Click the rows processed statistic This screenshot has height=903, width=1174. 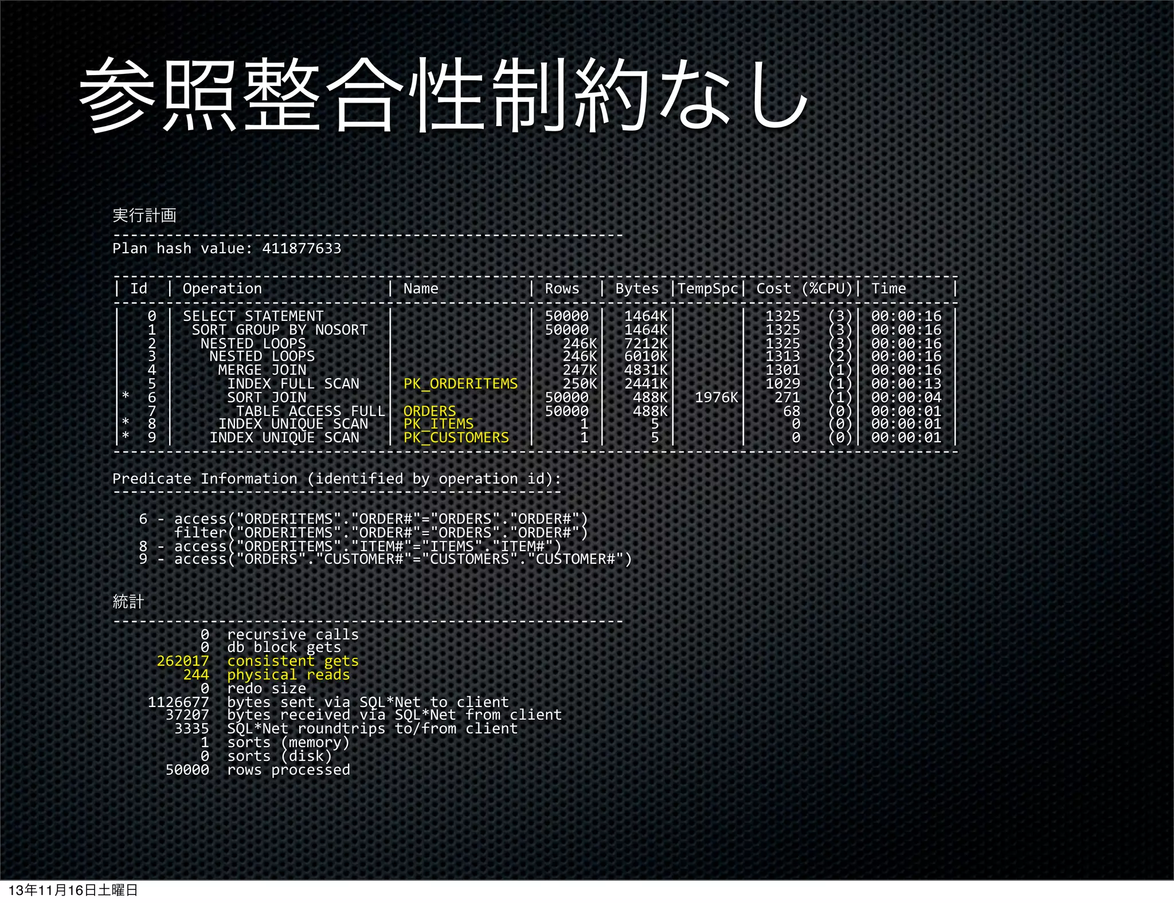[258, 769]
